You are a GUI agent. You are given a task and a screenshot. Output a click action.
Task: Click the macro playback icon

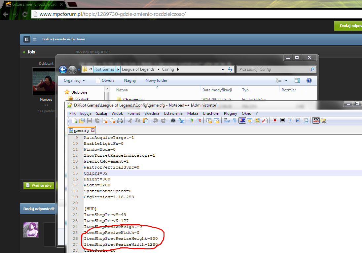pyautogui.click(x=290, y=120)
